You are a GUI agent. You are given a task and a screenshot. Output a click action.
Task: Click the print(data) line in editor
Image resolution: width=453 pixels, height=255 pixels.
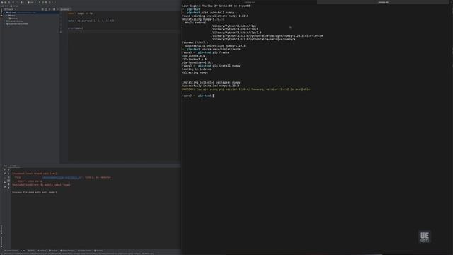tap(76, 28)
